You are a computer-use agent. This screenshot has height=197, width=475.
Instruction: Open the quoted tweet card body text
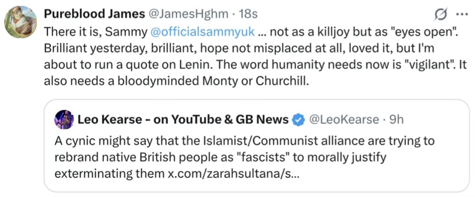pyautogui.click(x=245, y=158)
